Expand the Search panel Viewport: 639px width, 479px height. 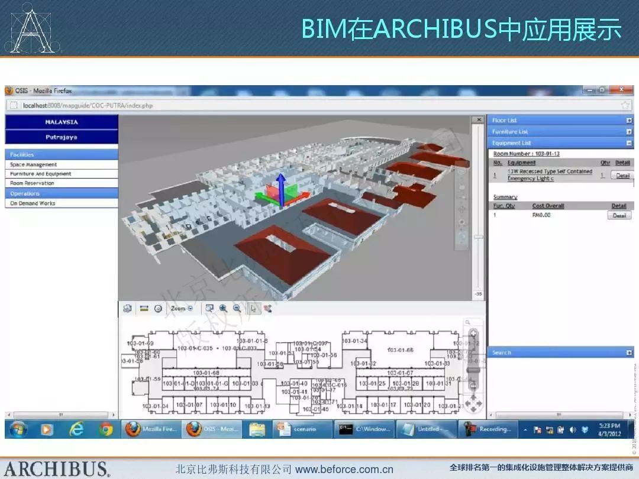pyautogui.click(x=629, y=352)
